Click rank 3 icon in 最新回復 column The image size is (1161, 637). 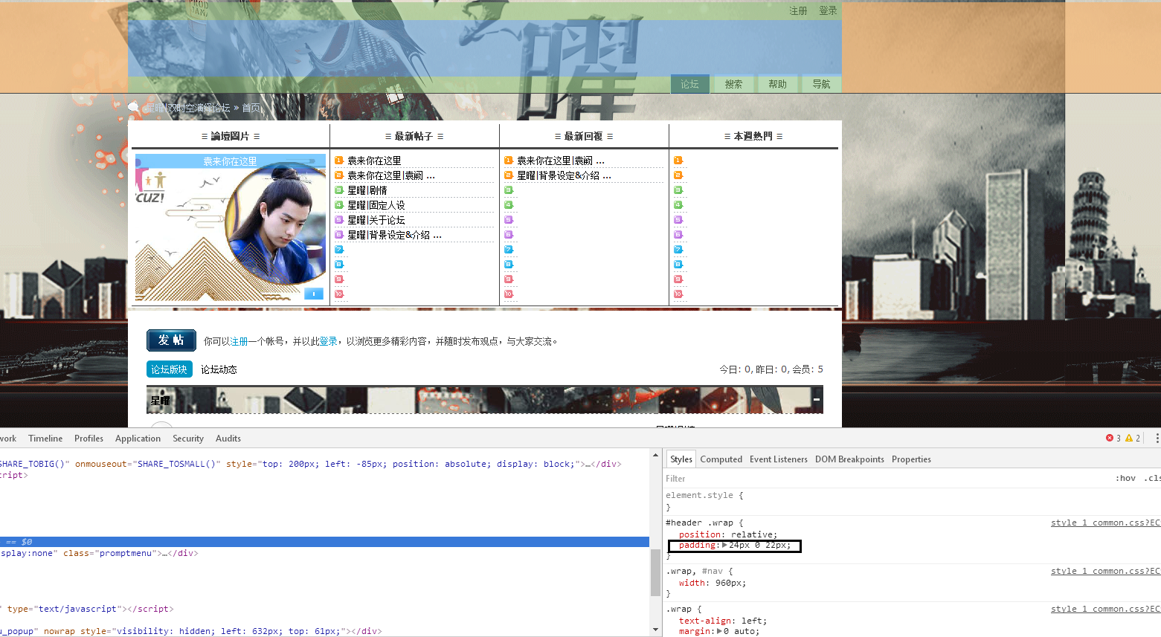(509, 190)
